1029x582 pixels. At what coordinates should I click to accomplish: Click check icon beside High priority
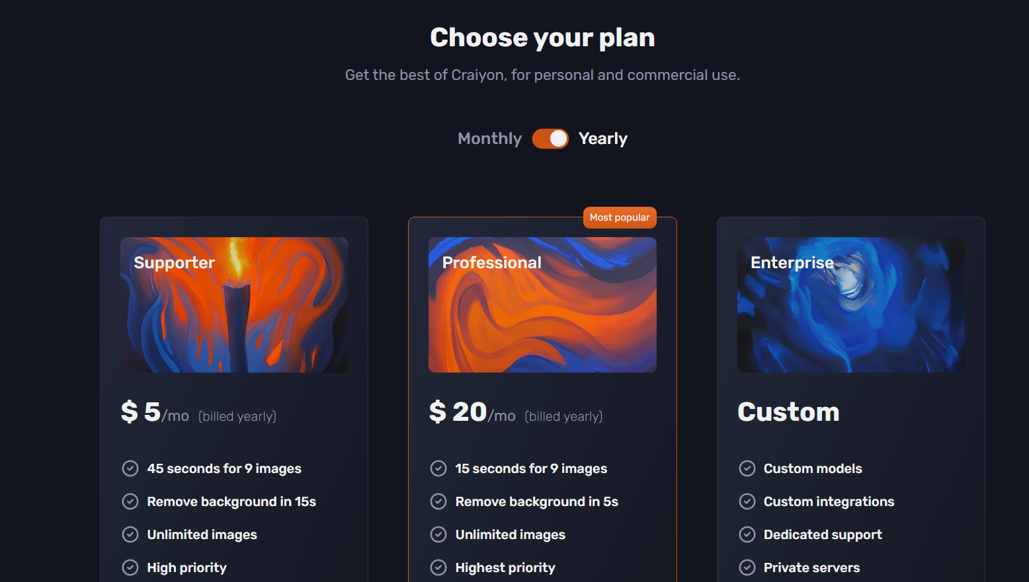[130, 567]
